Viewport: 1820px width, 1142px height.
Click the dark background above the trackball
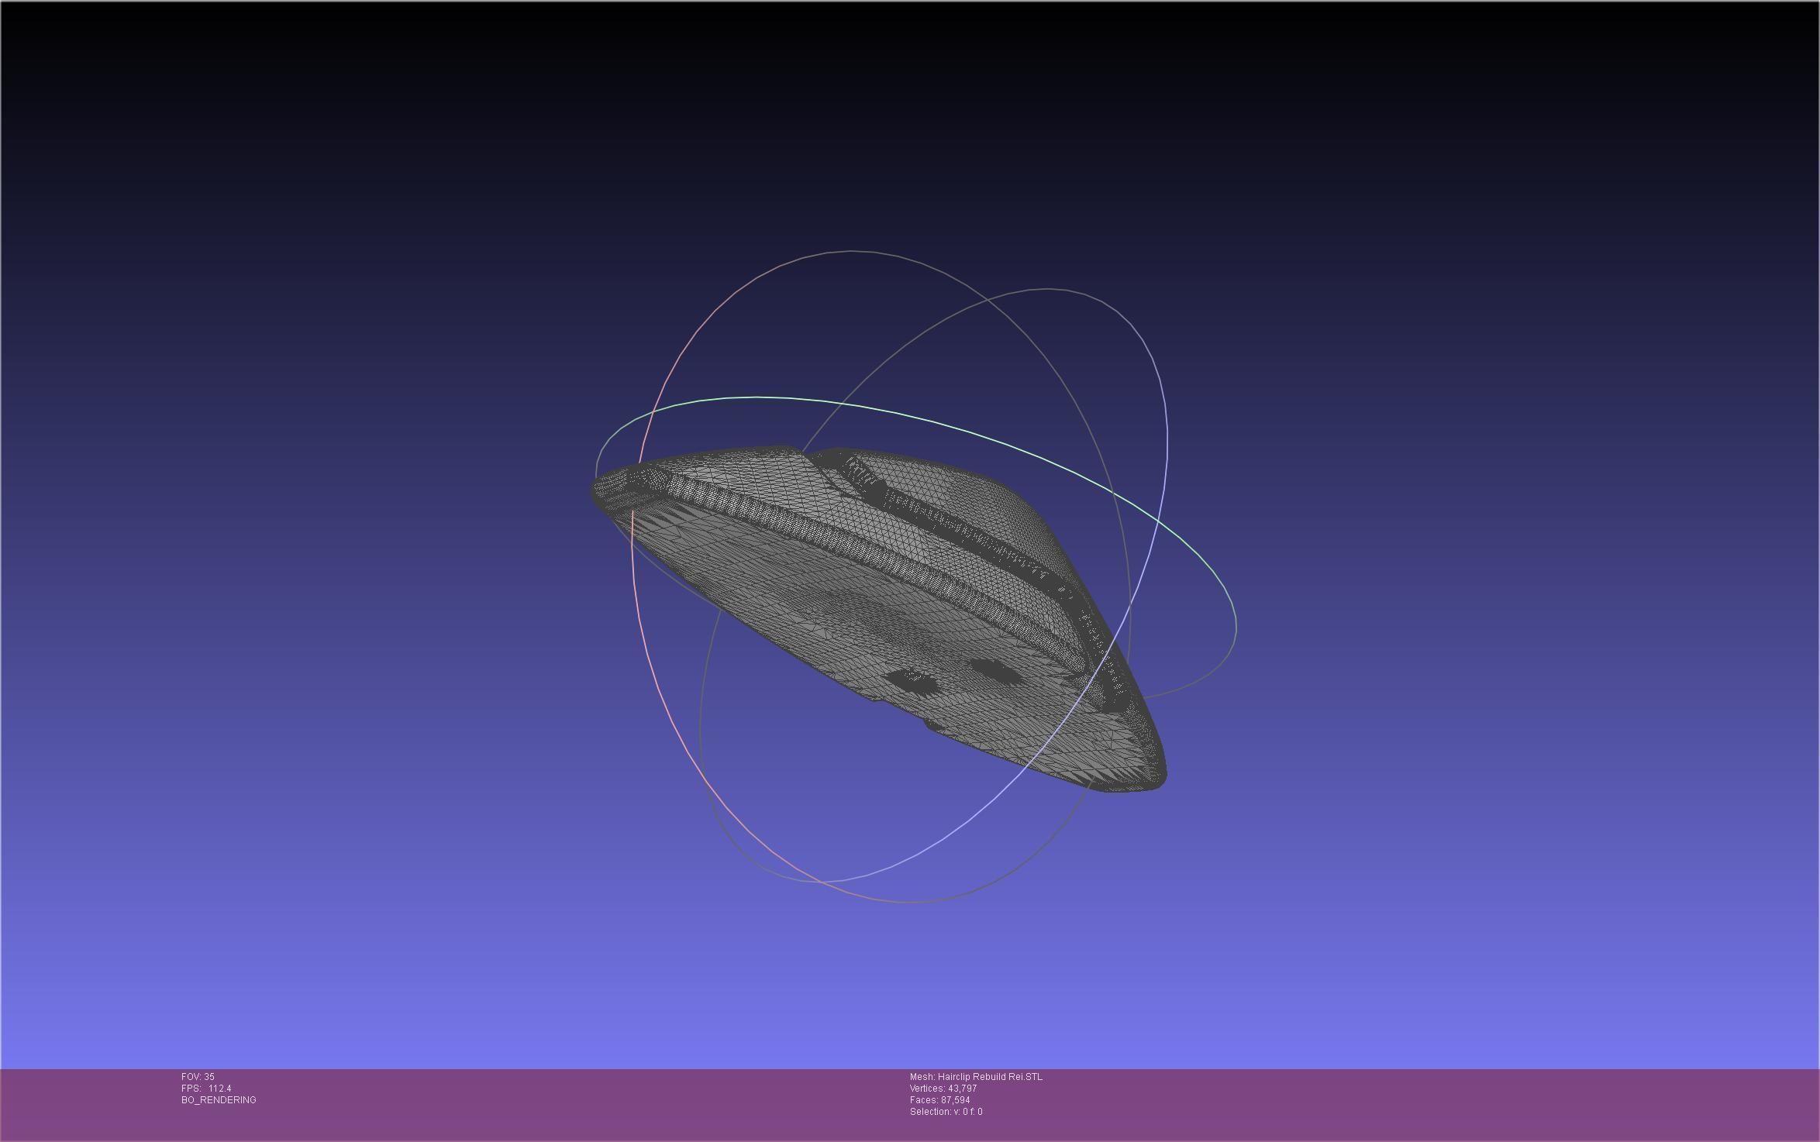pos(907,116)
